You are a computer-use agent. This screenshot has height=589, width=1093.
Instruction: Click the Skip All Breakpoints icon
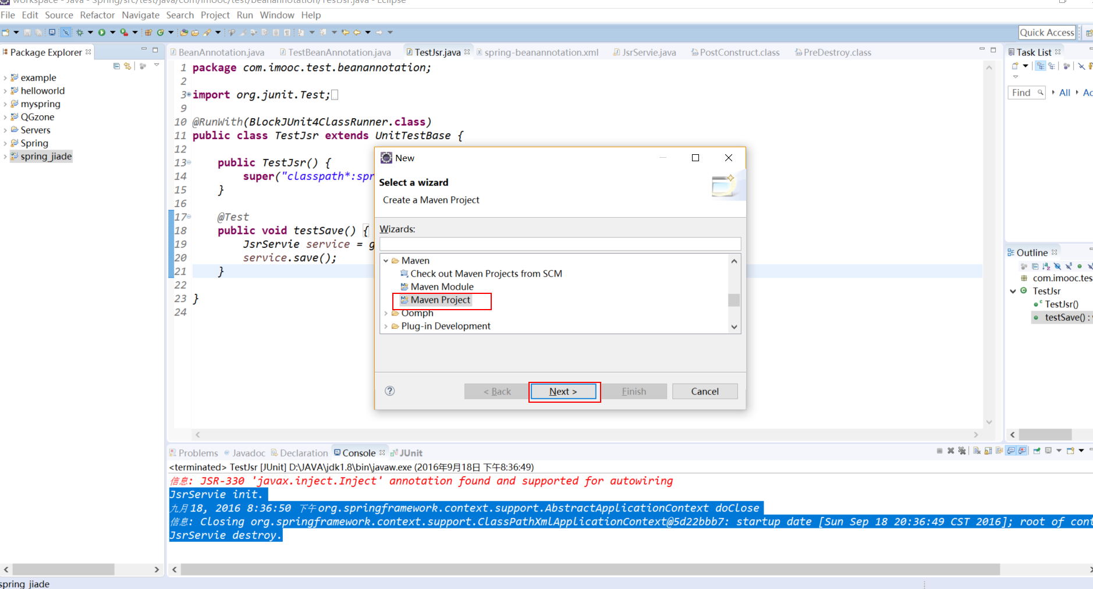66,33
